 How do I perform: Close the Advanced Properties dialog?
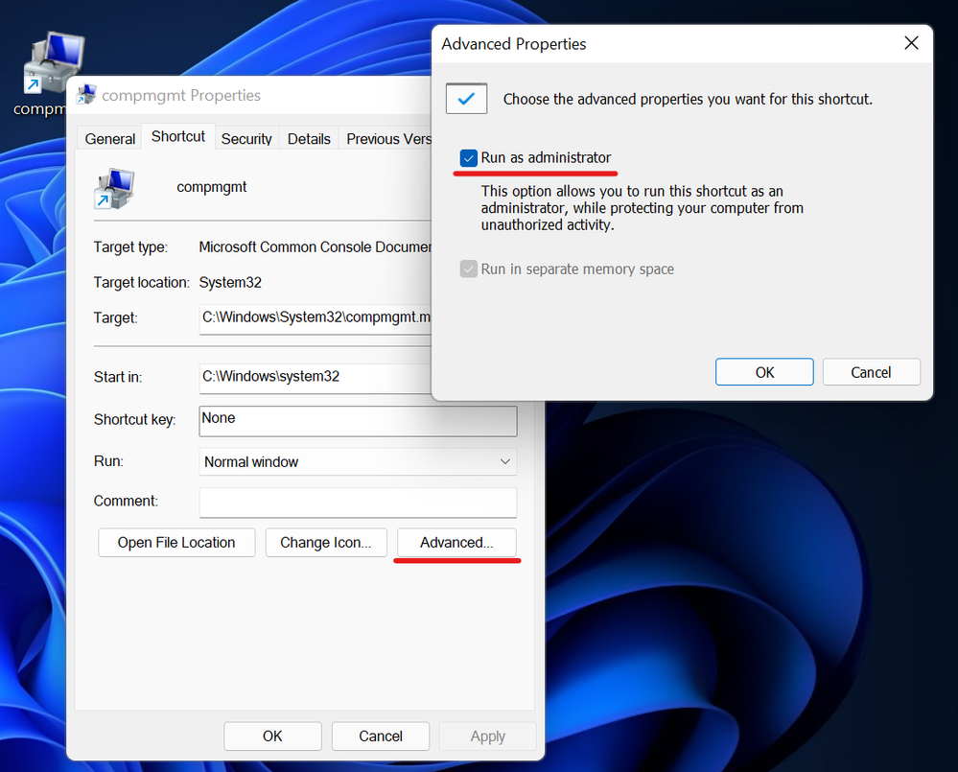(x=911, y=43)
